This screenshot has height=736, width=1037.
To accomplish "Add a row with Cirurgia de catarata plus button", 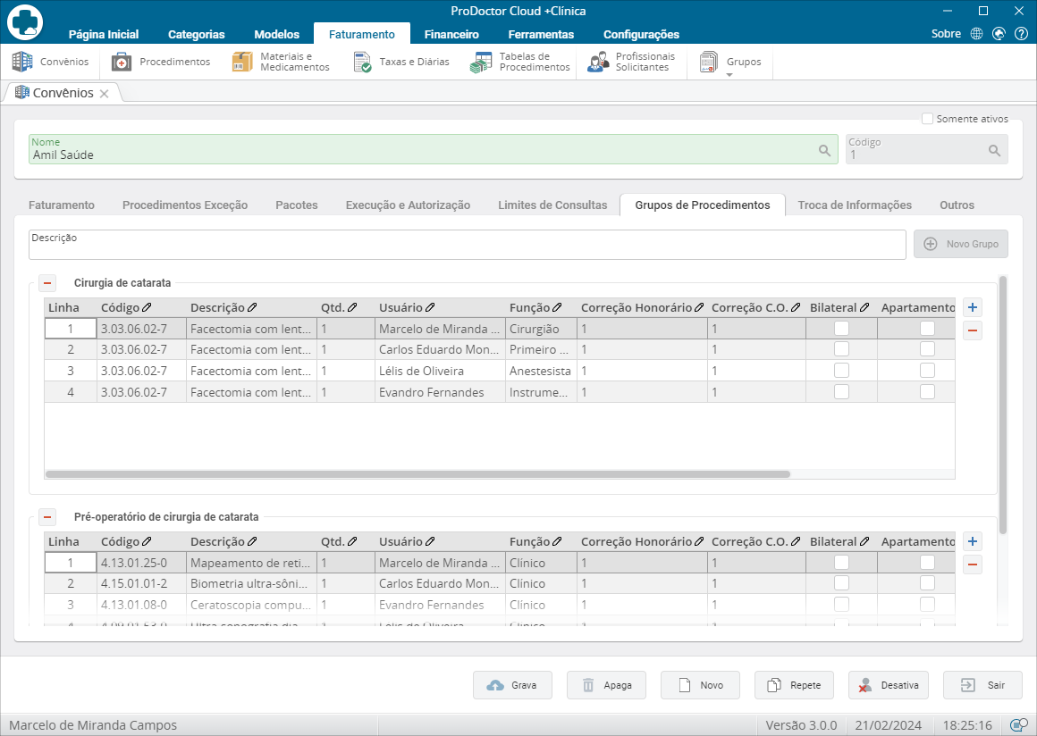I will (x=973, y=307).
